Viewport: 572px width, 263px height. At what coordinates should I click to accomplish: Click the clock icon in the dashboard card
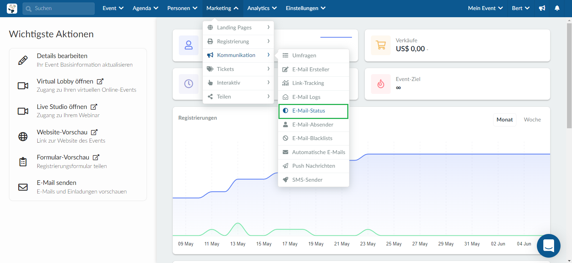pos(189,84)
